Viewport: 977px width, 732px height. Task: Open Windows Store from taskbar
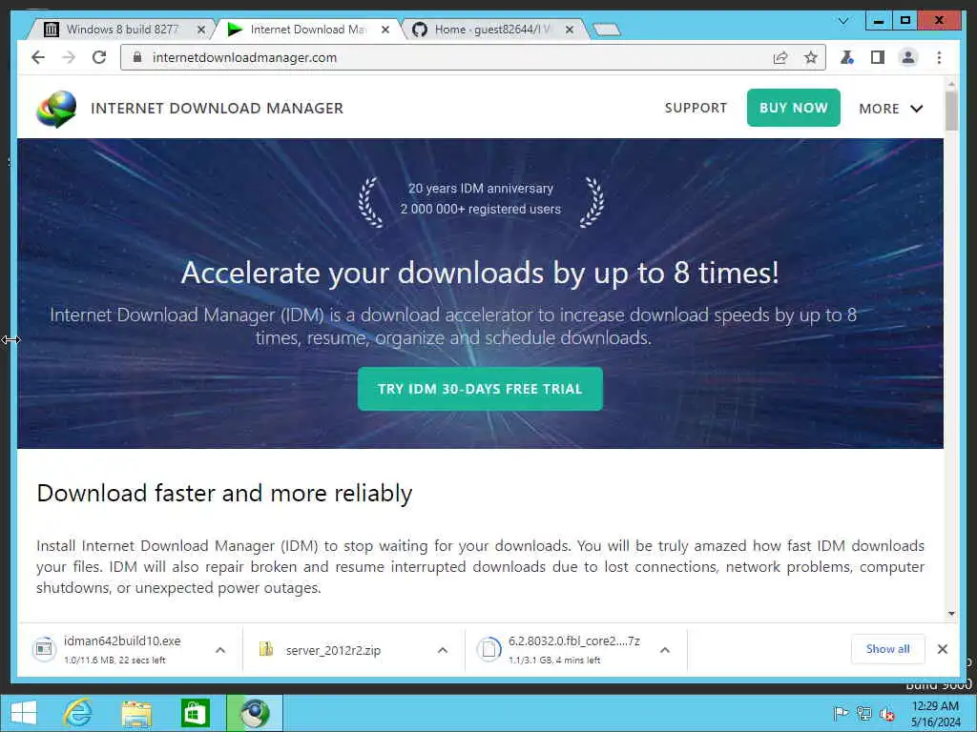click(195, 713)
